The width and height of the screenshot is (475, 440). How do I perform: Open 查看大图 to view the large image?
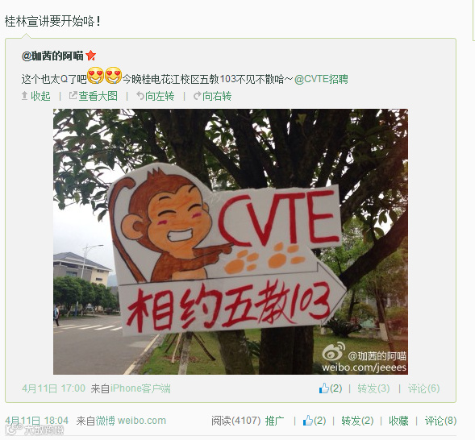coord(94,96)
